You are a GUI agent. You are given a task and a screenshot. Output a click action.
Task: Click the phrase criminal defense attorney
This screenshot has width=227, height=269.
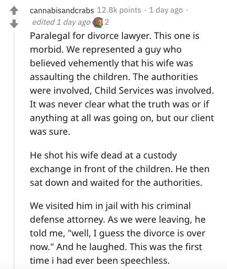click(110, 213)
